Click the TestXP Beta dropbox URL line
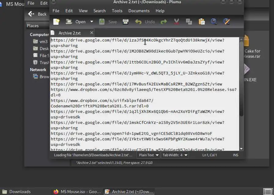This screenshot has height=195, width=274. click(143, 89)
